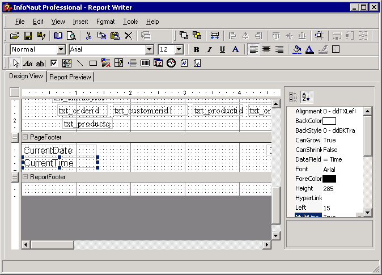Select the CurrentDate field
The image size is (382, 275).
[x=60, y=150]
